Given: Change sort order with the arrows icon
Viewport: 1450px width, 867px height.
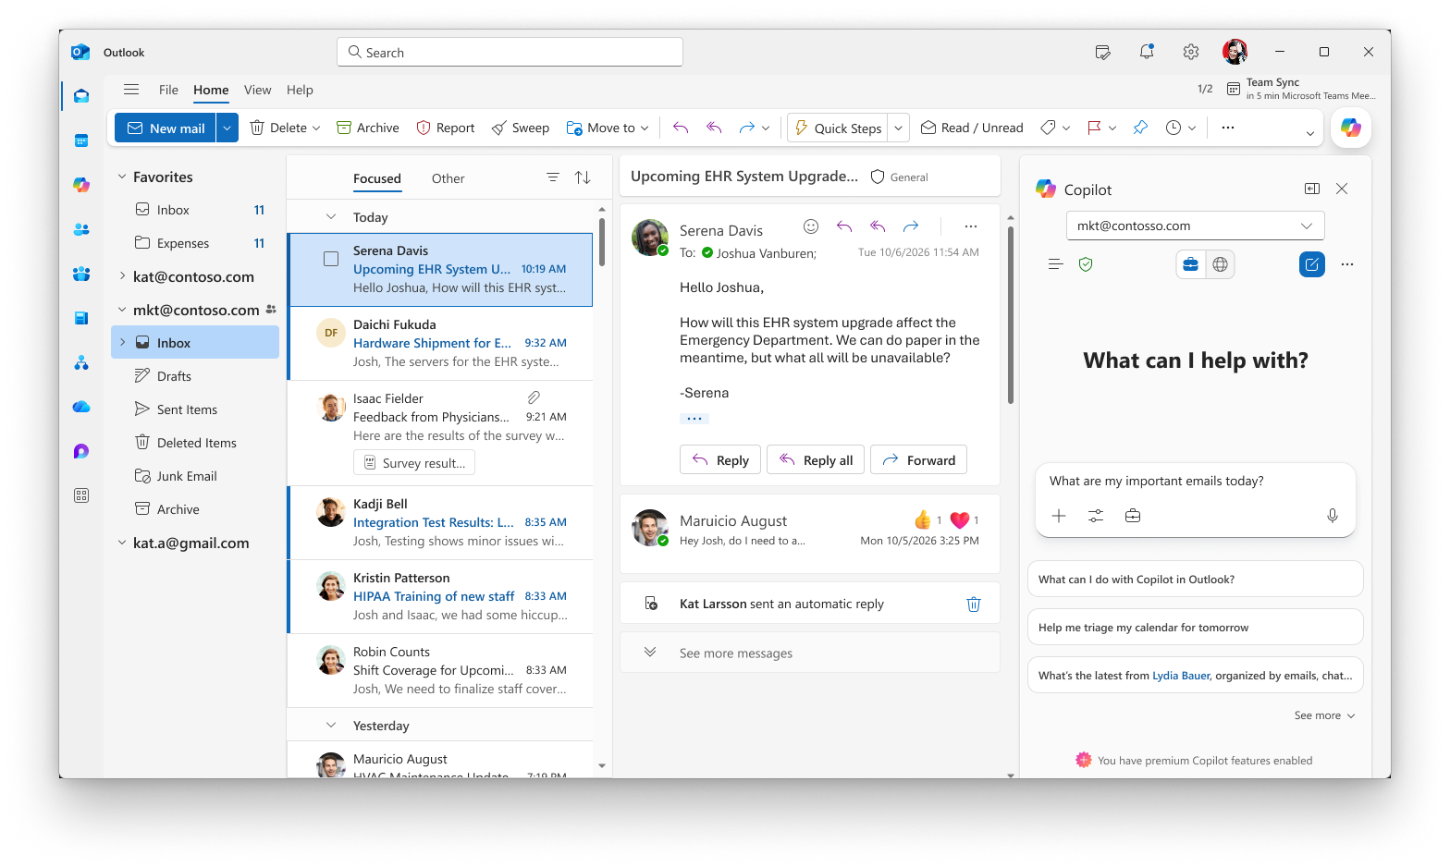Looking at the screenshot, I should [x=583, y=177].
